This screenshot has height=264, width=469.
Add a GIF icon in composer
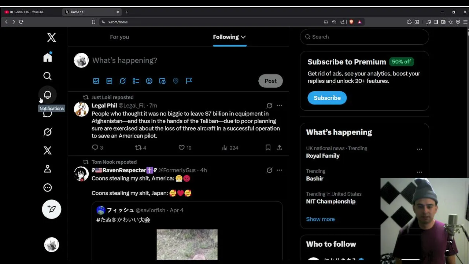coord(109,81)
